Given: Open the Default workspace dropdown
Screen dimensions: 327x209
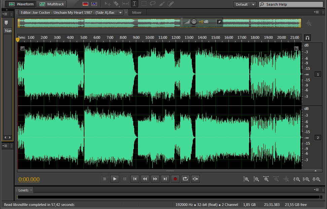Looking at the screenshot, I should click(x=245, y=4).
